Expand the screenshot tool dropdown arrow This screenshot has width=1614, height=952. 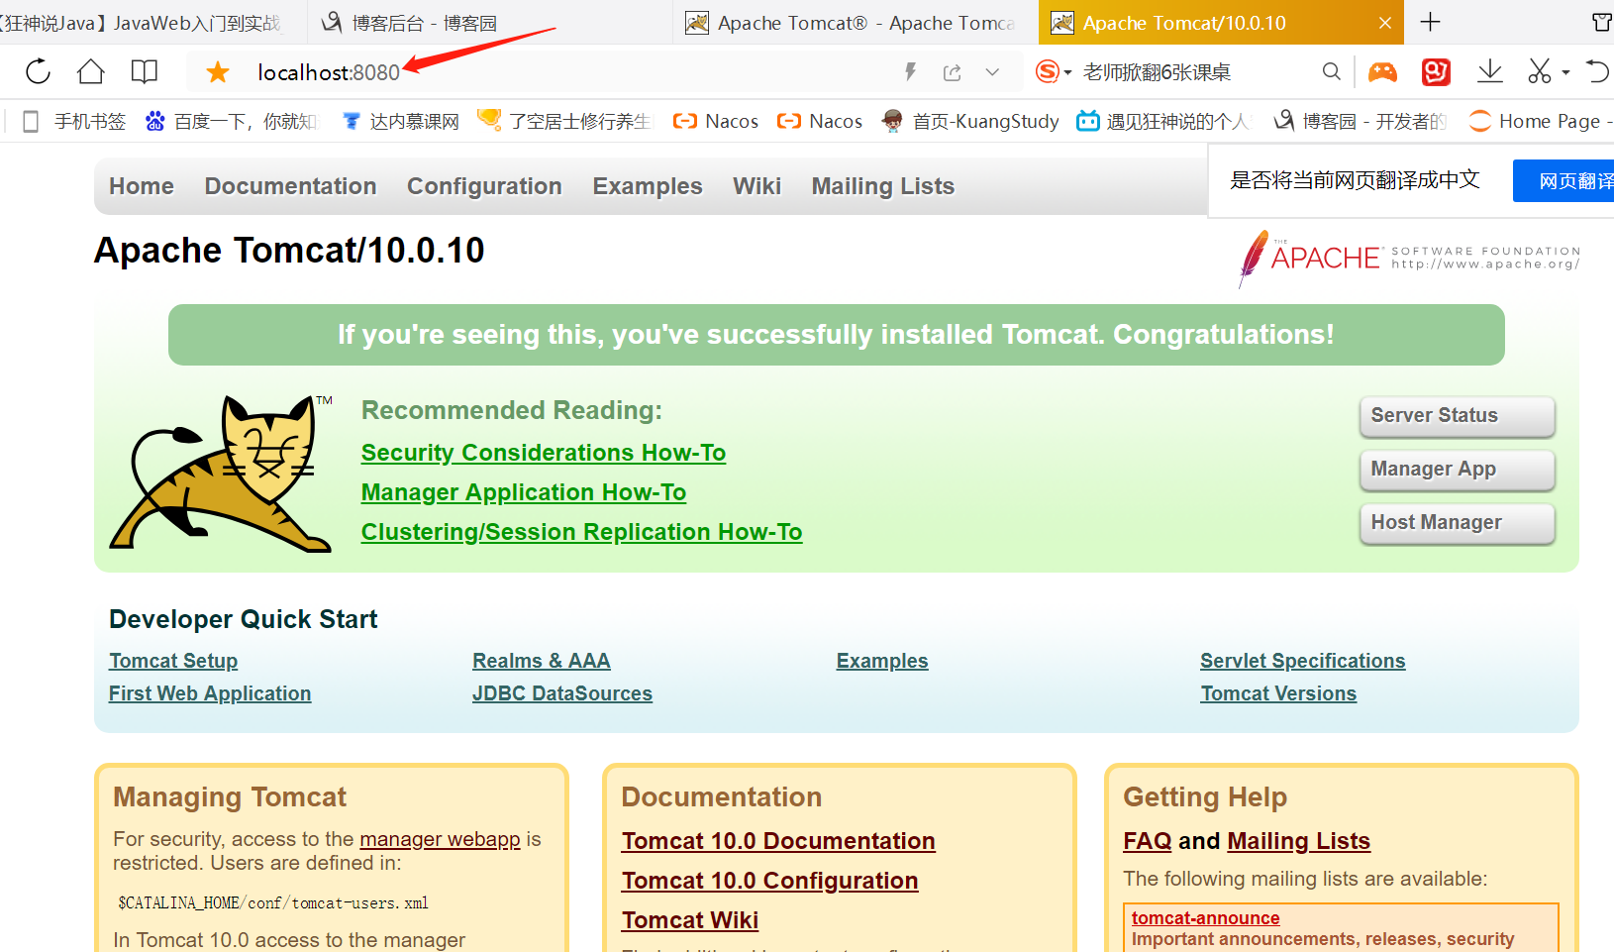pos(1565,72)
